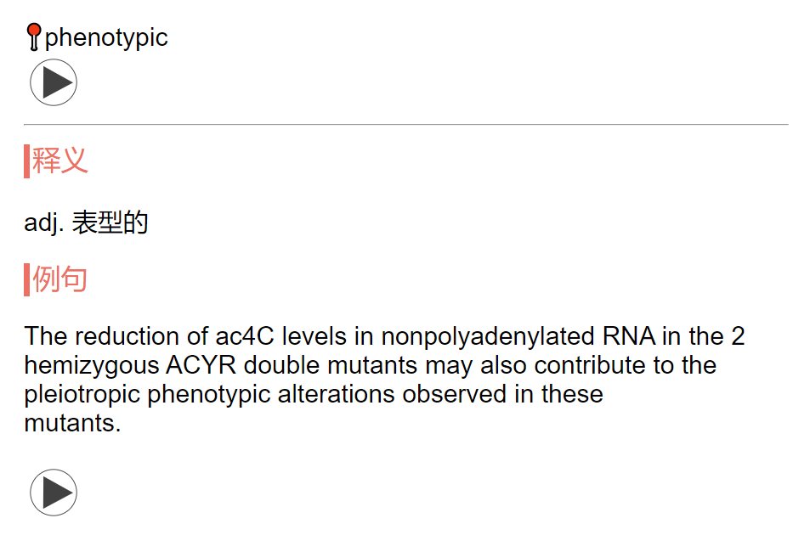Click the red bar marker beside 释义
This screenshot has width=810, height=535.
click(x=26, y=161)
